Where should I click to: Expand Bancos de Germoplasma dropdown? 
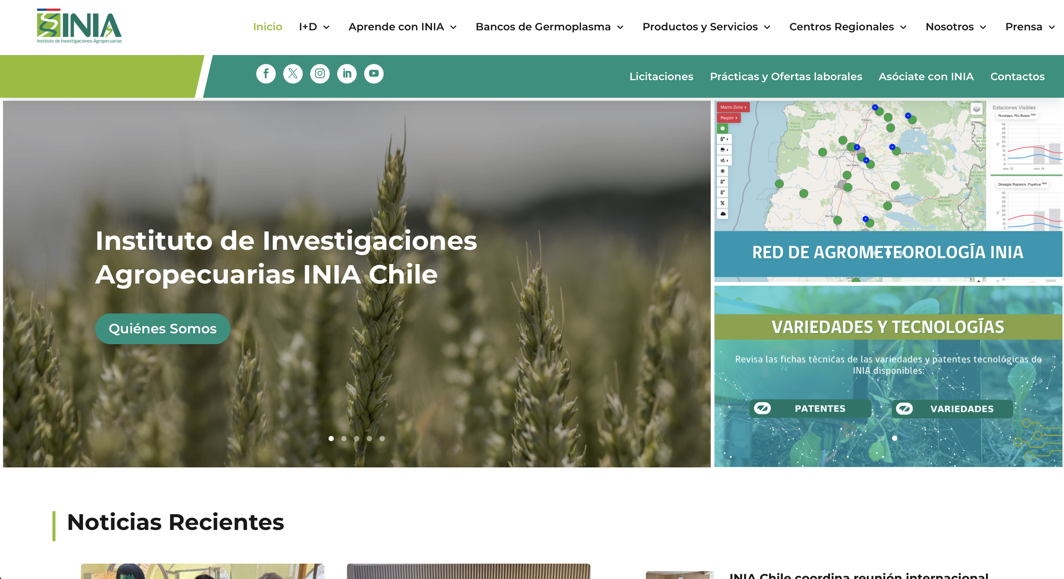pyautogui.click(x=549, y=27)
